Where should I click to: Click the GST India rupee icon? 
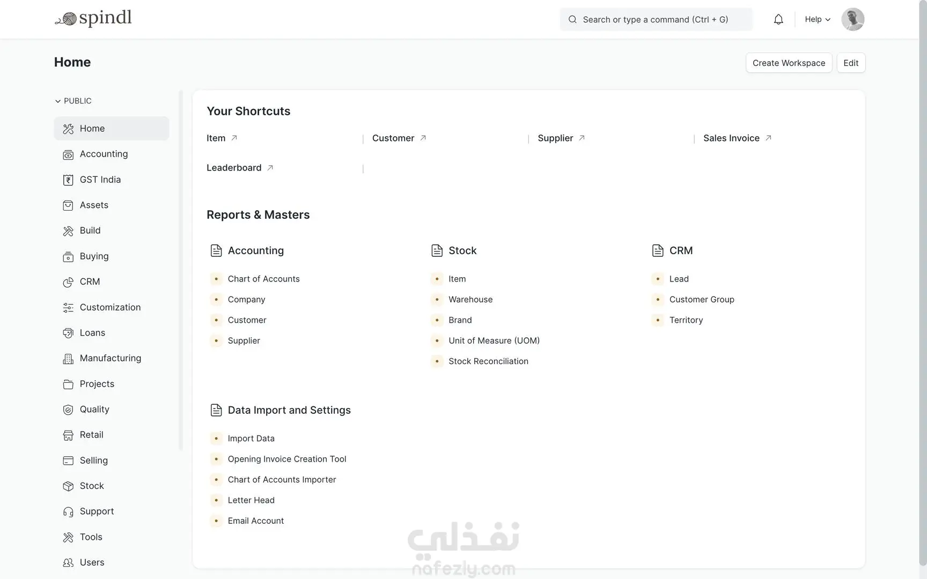coord(68,180)
